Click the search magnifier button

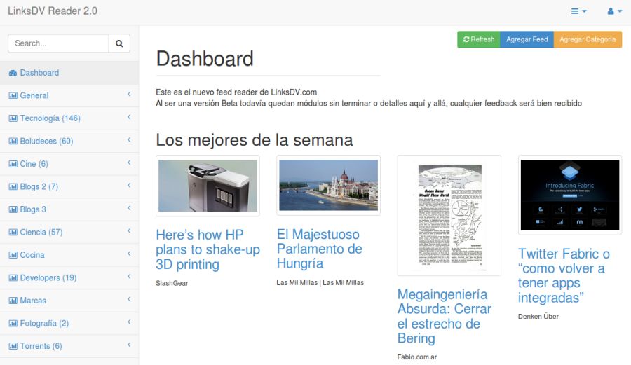pos(119,43)
